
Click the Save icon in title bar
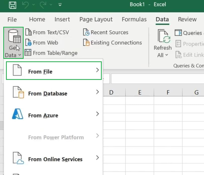pos(12,5)
